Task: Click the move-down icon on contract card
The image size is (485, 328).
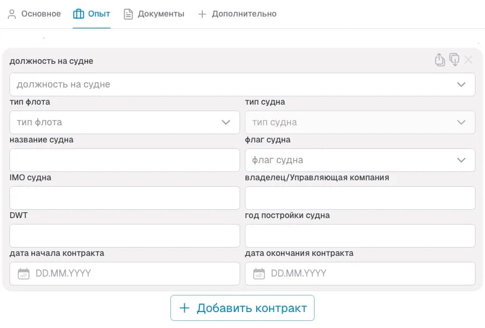Action: coord(454,60)
